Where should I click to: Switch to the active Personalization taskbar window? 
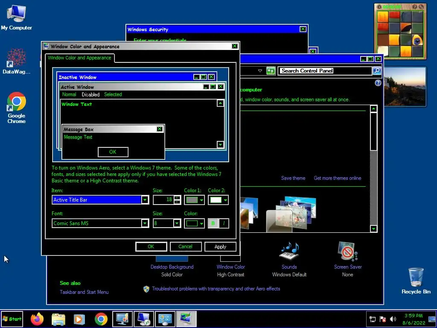186,319
